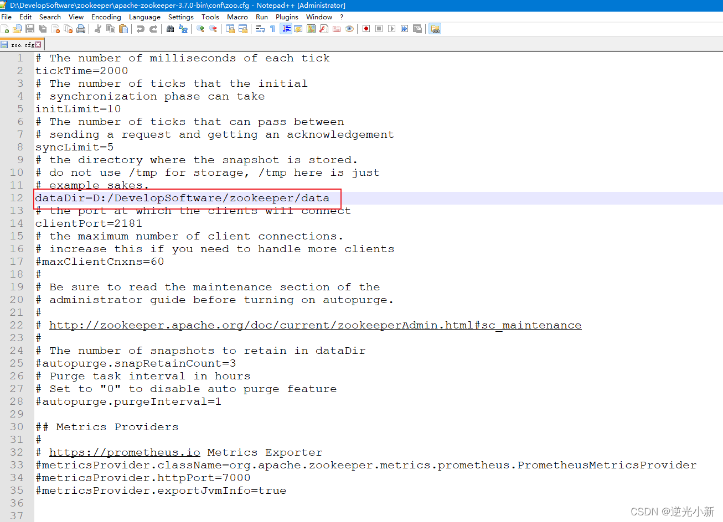Click the Close All documents toolbar icon
The width and height of the screenshot is (723, 522).
tap(68, 29)
